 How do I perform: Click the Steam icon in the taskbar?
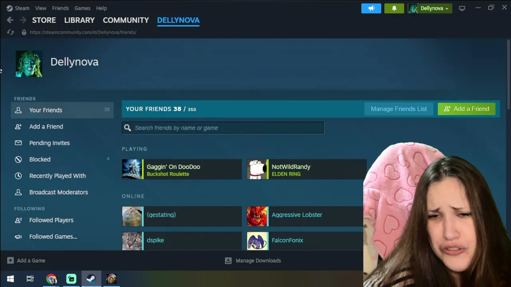pyautogui.click(x=91, y=279)
